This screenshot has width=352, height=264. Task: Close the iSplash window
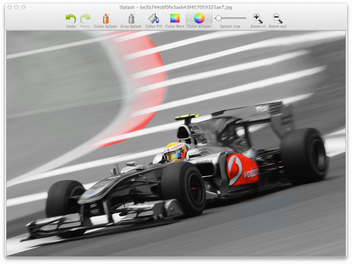[x=10, y=7]
